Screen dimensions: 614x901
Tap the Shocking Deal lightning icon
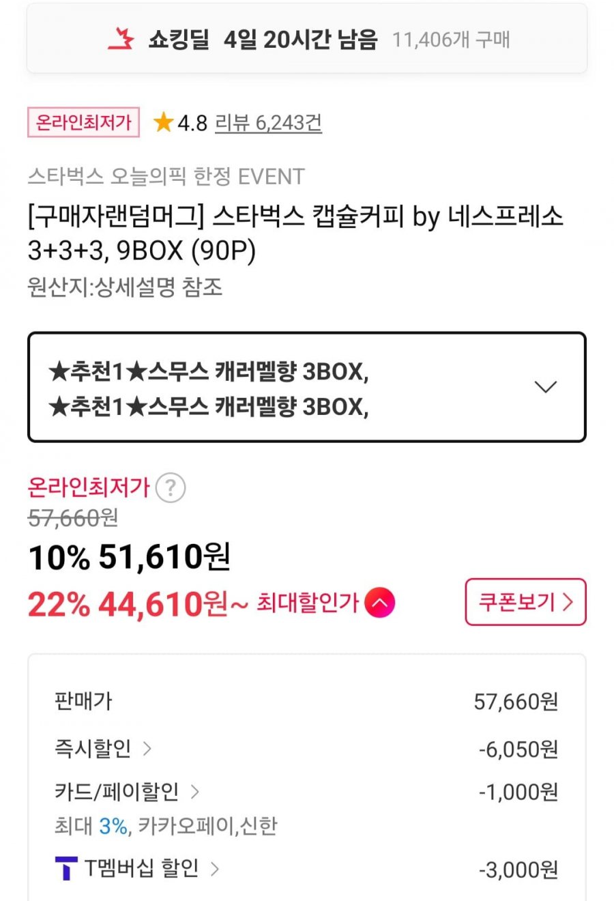point(121,39)
